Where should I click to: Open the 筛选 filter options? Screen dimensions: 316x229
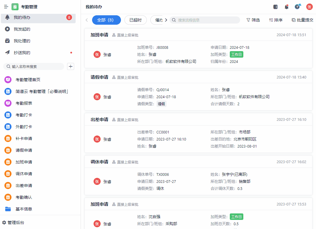[253, 20]
